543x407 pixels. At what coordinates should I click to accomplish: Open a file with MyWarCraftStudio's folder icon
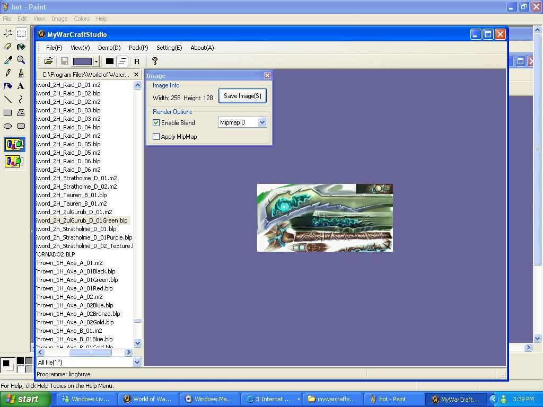[x=48, y=61]
